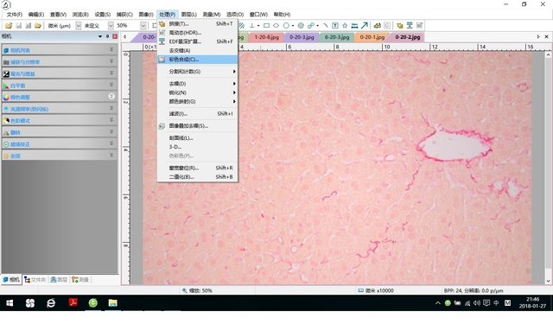Select the star-shaped polygon tool

345,25
